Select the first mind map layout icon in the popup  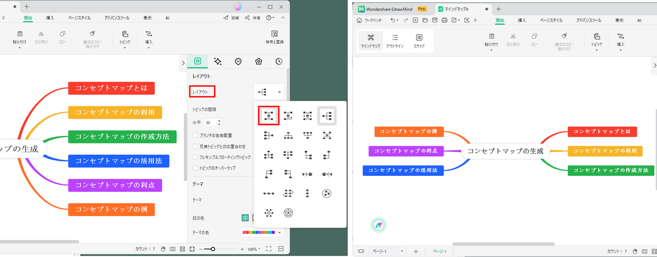tap(268, 115)
